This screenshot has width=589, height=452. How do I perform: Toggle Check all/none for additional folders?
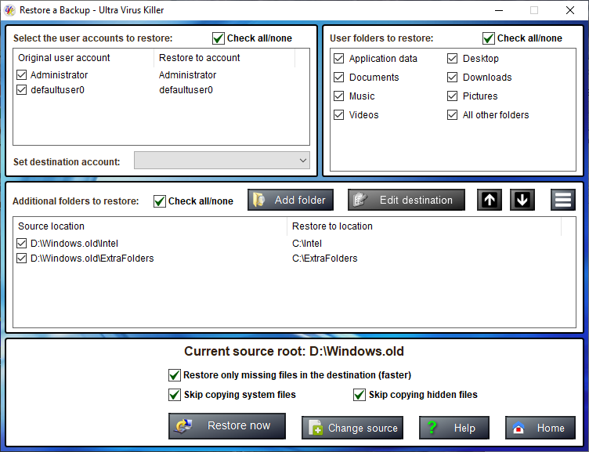[x=160, y=201]
